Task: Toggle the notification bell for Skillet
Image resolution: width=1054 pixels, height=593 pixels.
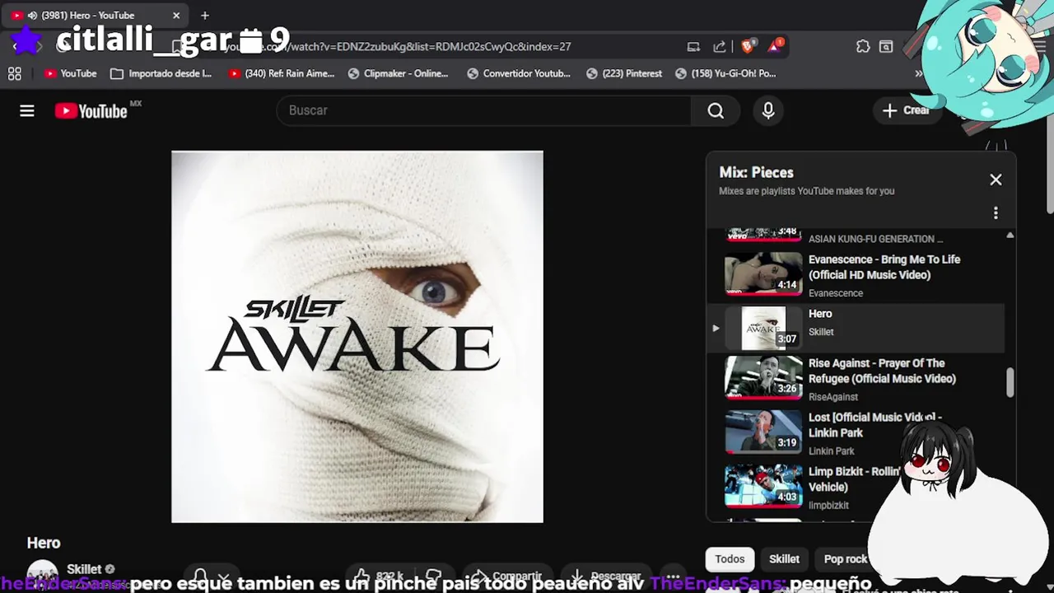Action: pyautogui.click(x=200, y=576)
